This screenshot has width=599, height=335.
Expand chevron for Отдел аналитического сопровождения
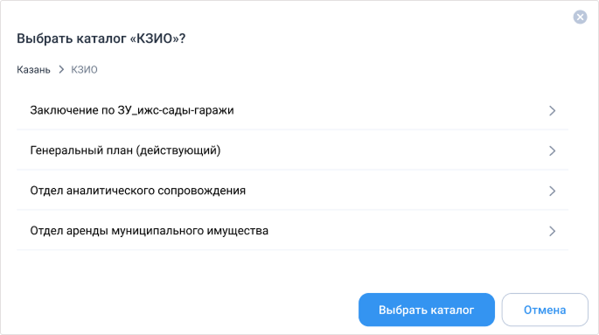pos(552,191)
